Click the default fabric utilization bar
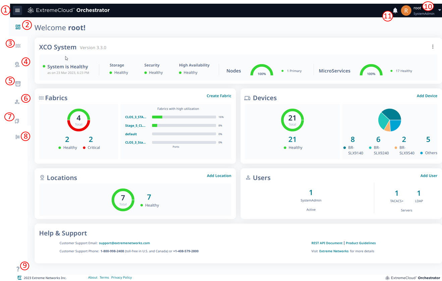442x281 pixels. (184, 134)
